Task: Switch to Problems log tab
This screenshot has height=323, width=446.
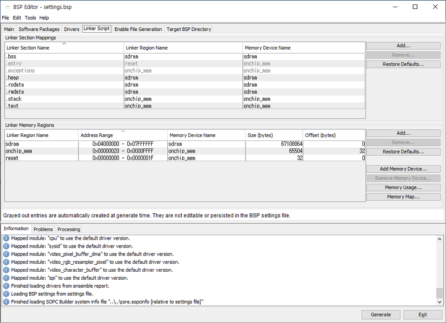Action: pyautogui.click(x=43, y=229)
